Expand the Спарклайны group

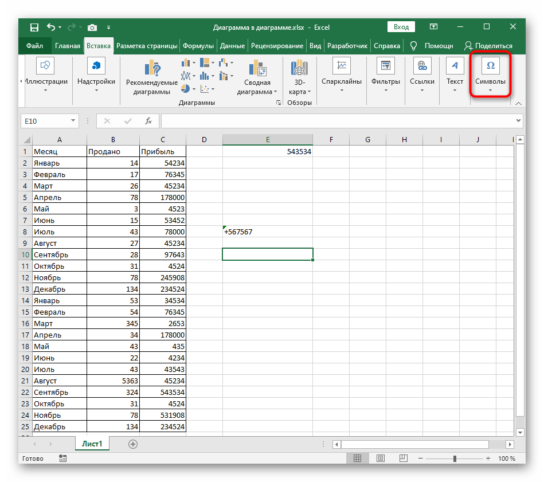342,75
